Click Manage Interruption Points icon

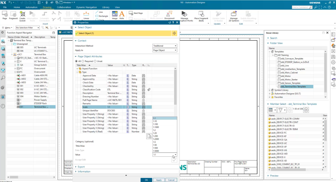tap(184, 14)
